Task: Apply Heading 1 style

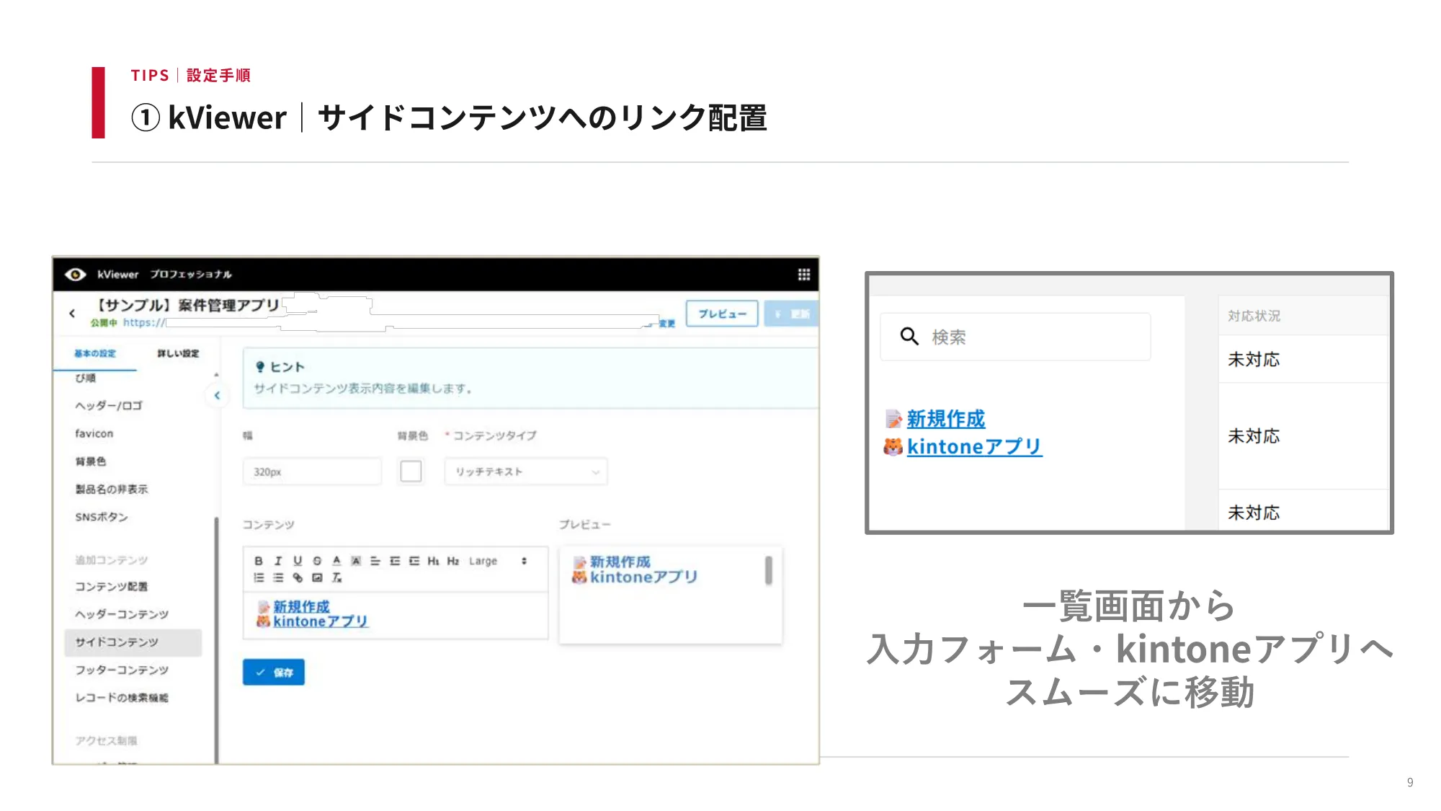Action: [433, 561]
